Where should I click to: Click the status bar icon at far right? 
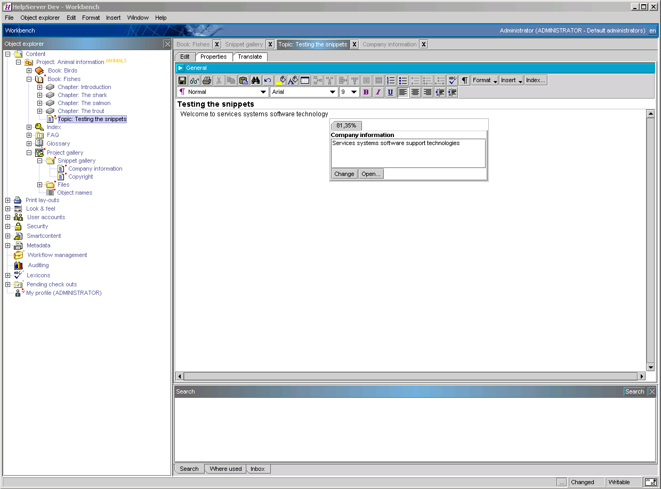click(650, 482)
